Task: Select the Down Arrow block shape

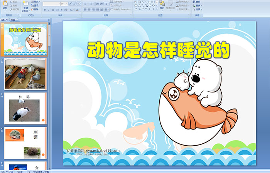Action: tap(154, 5)
